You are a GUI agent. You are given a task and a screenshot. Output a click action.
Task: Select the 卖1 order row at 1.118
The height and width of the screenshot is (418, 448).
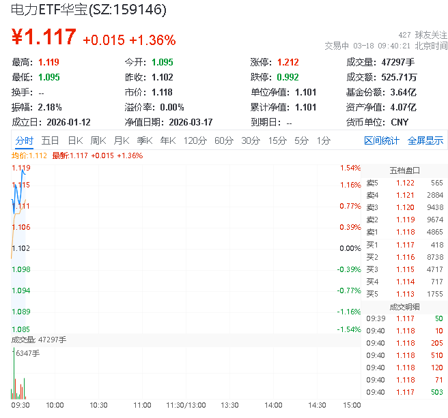[404, 232]
